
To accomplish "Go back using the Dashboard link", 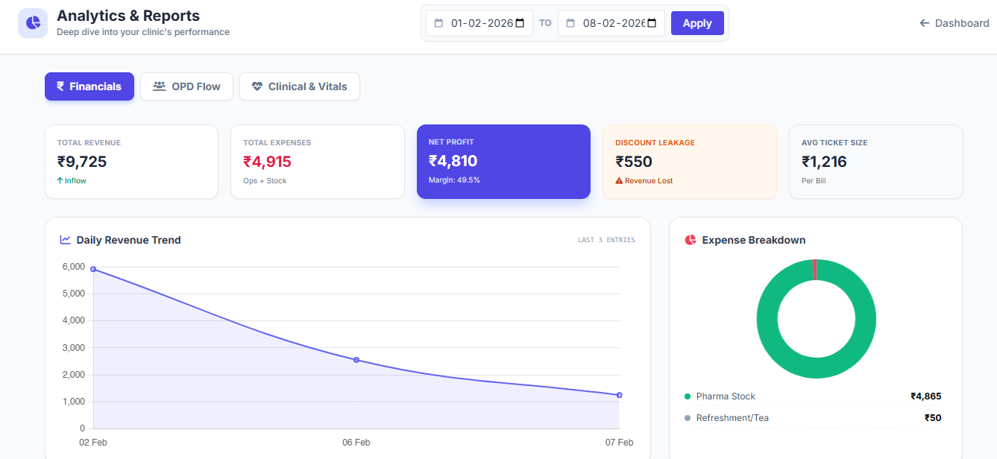I will (954, 22).
